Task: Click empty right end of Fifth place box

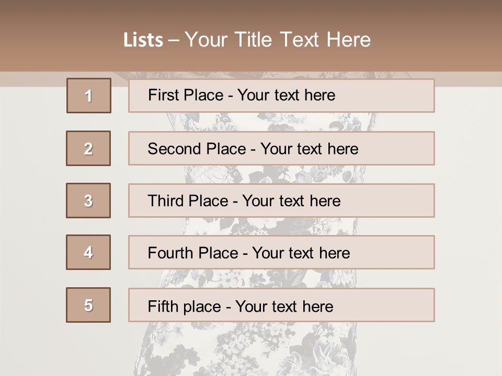Action: (x=397, y=305)
